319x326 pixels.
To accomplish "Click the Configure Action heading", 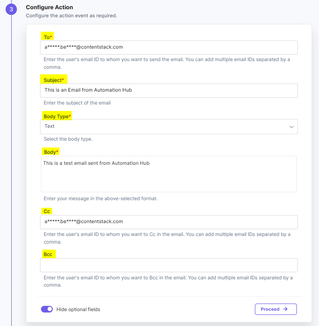I will click(x=49, y=7).
